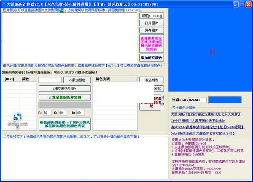The image size is (253, 182).
Task: Click the pink 选择图片指定区域 add-to-list button
Action: [x=151, y=44]
